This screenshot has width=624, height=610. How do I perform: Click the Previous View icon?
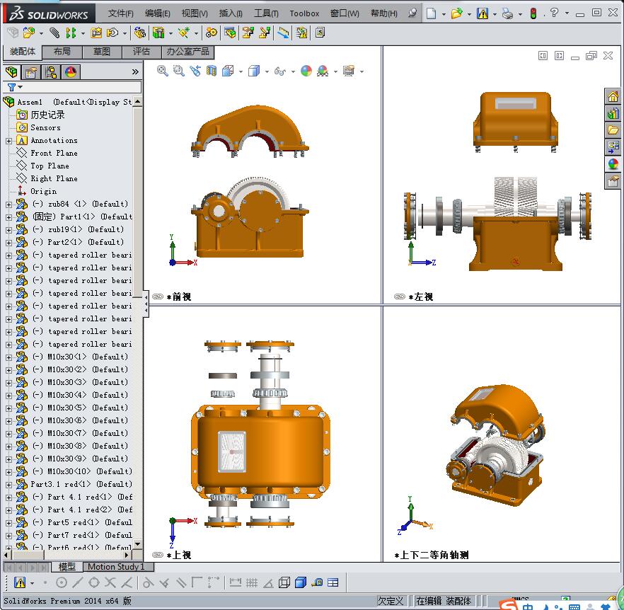[195, 71]
